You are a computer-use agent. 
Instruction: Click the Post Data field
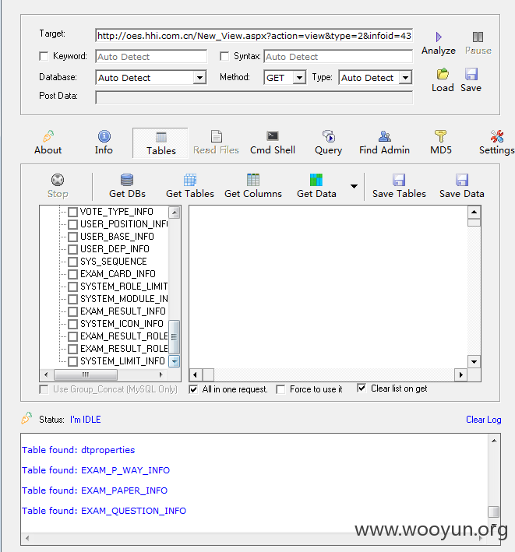pyautogui.click(x=254, y=97)
